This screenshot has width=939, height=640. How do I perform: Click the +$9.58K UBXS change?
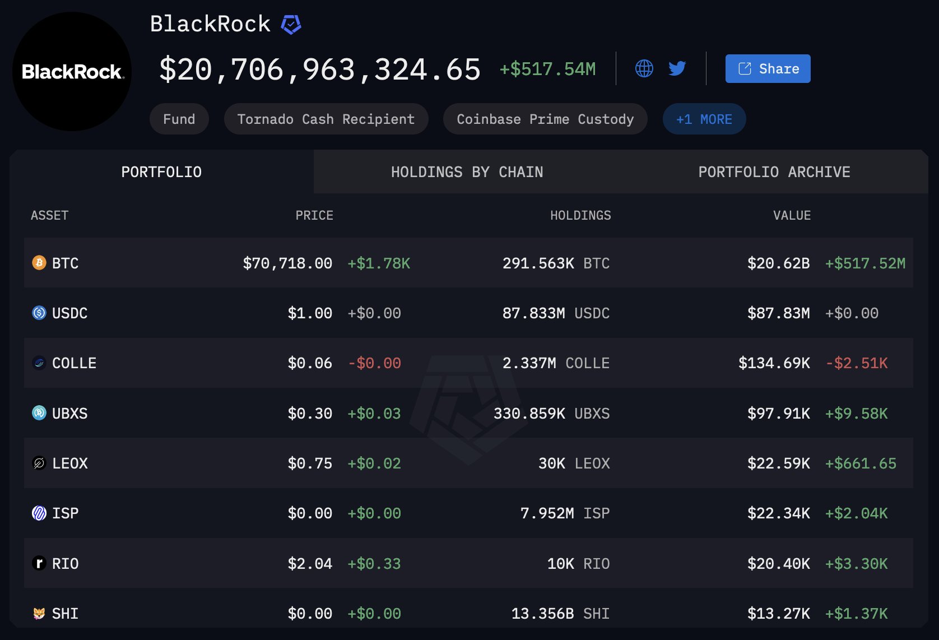pyautogui.click(x=856, y=413)
